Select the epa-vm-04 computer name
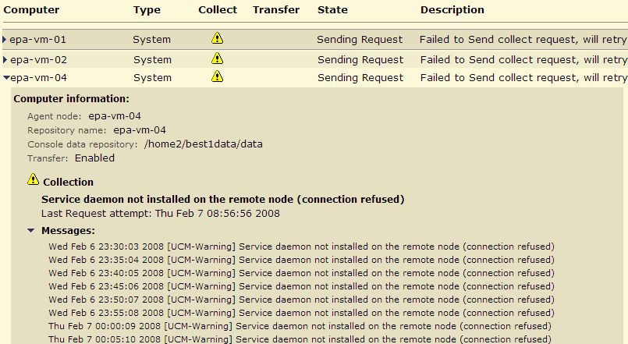The width and height of the screenshot is (628, 344). [38, 78]
